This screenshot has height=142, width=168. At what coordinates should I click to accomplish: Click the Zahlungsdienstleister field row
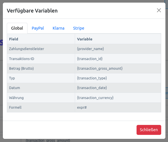pos(84,49)
